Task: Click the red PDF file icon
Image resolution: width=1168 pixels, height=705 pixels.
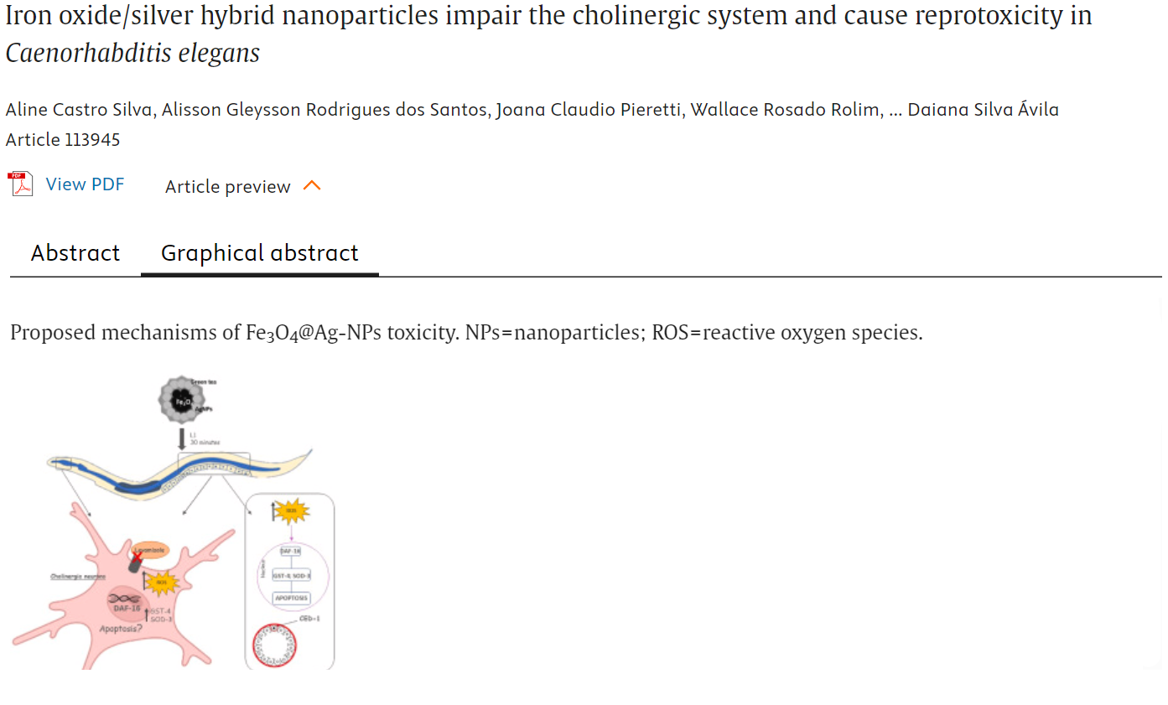Action: click(x=20, y=184)
